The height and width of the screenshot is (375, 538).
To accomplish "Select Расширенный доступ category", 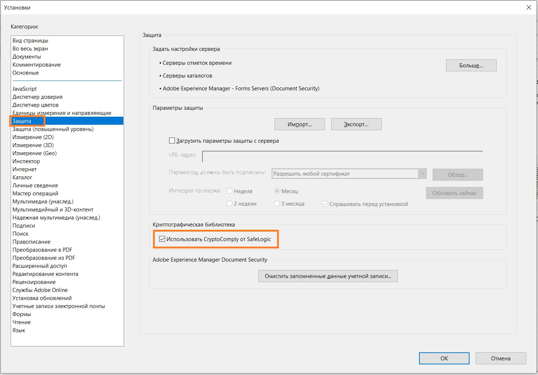I will (x=67, y=266).
